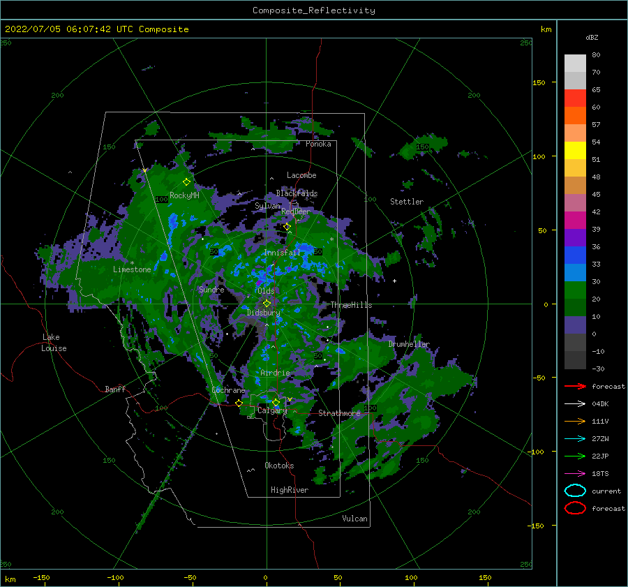Click the cyan current ellipse icon

575,491
